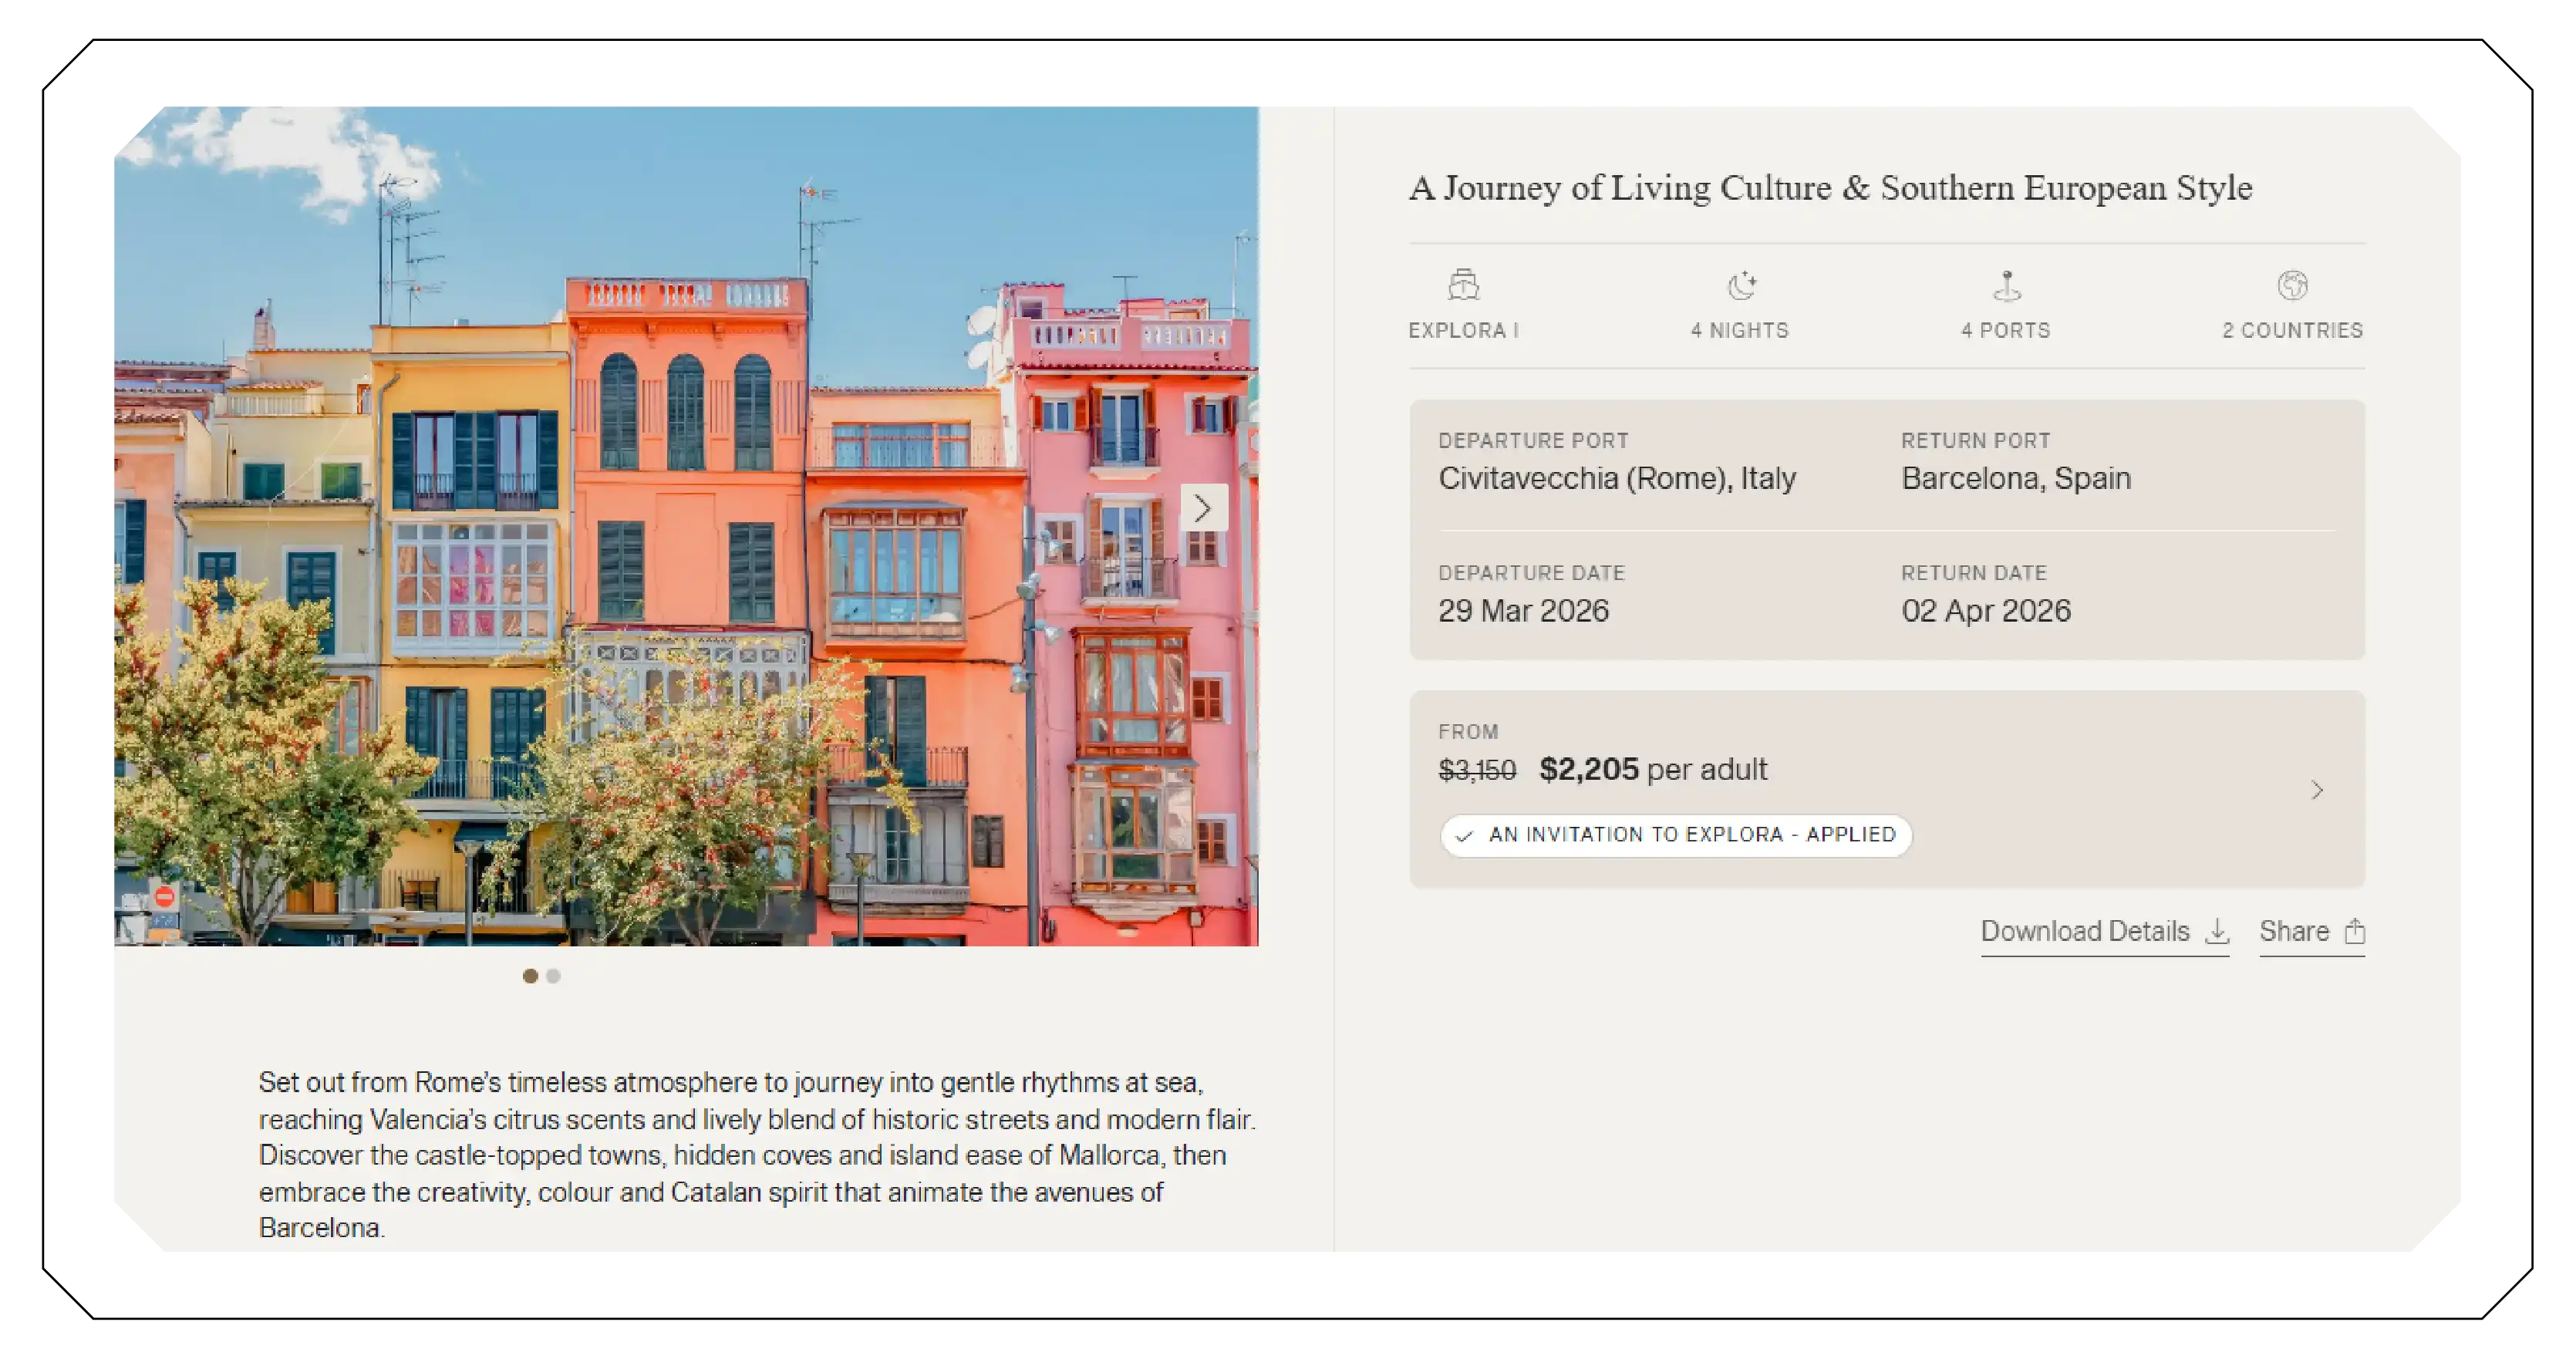Toggle the AN INVITATION TO EXPLORA offer
This screenshot has height=1359, width=2576.
pyautogui.click(x=1676, y=835)
